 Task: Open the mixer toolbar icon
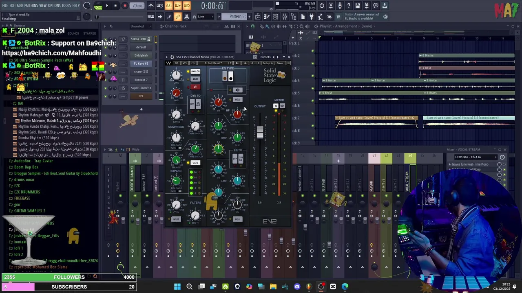[284, 17]
